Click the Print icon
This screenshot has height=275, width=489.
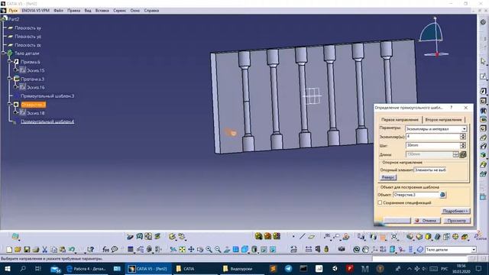pos(36,250)
